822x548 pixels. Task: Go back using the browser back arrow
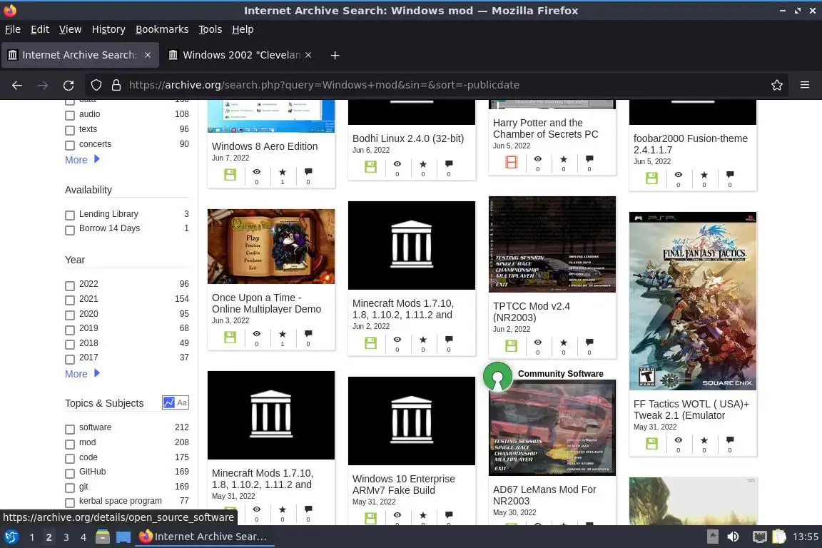pyautogui.click(x=17, y=85)
